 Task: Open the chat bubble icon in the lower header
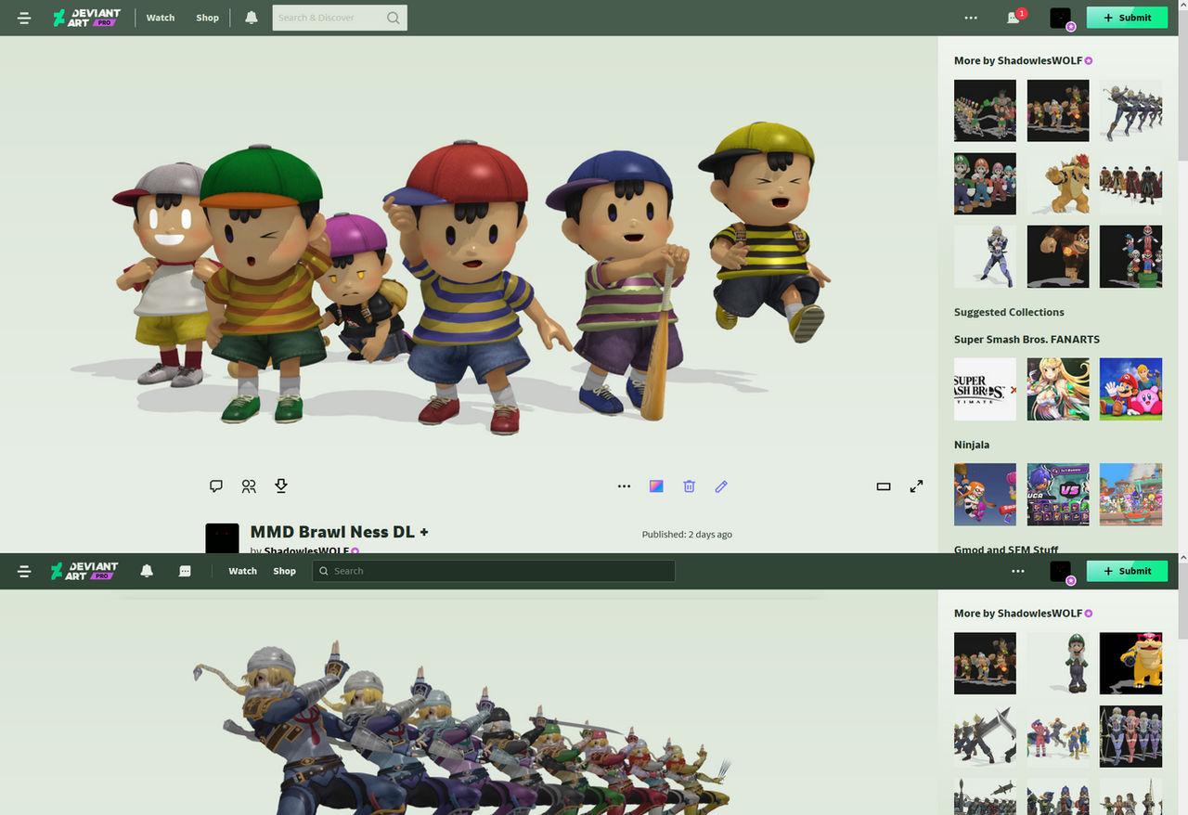185,571
